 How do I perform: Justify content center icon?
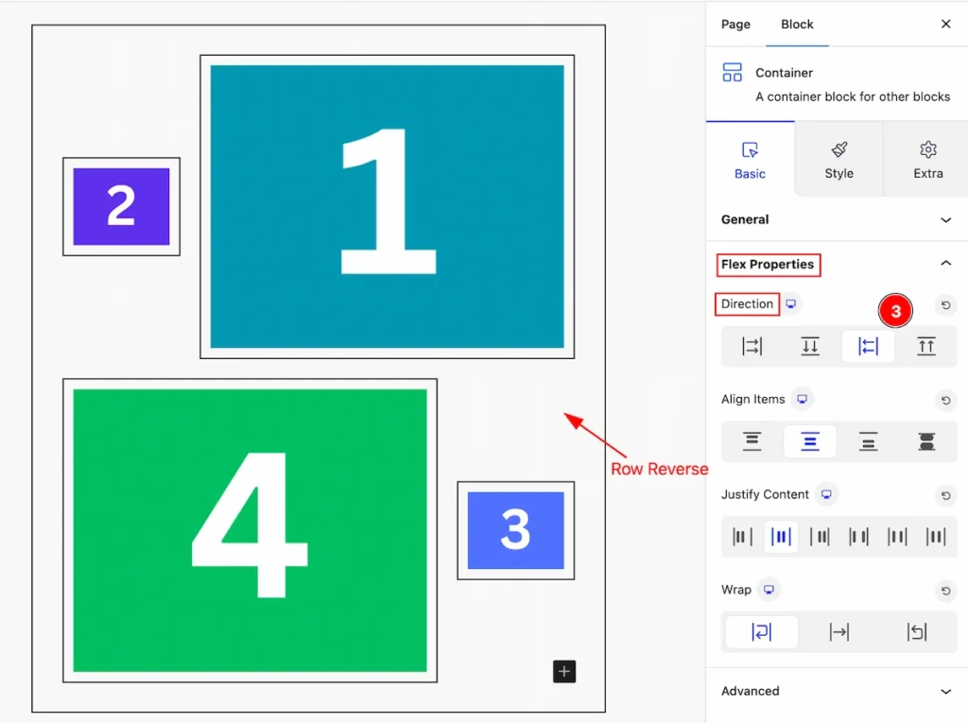click(x=781, y=537)
